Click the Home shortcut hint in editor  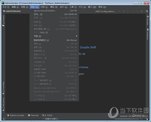[x=83, y=67]
